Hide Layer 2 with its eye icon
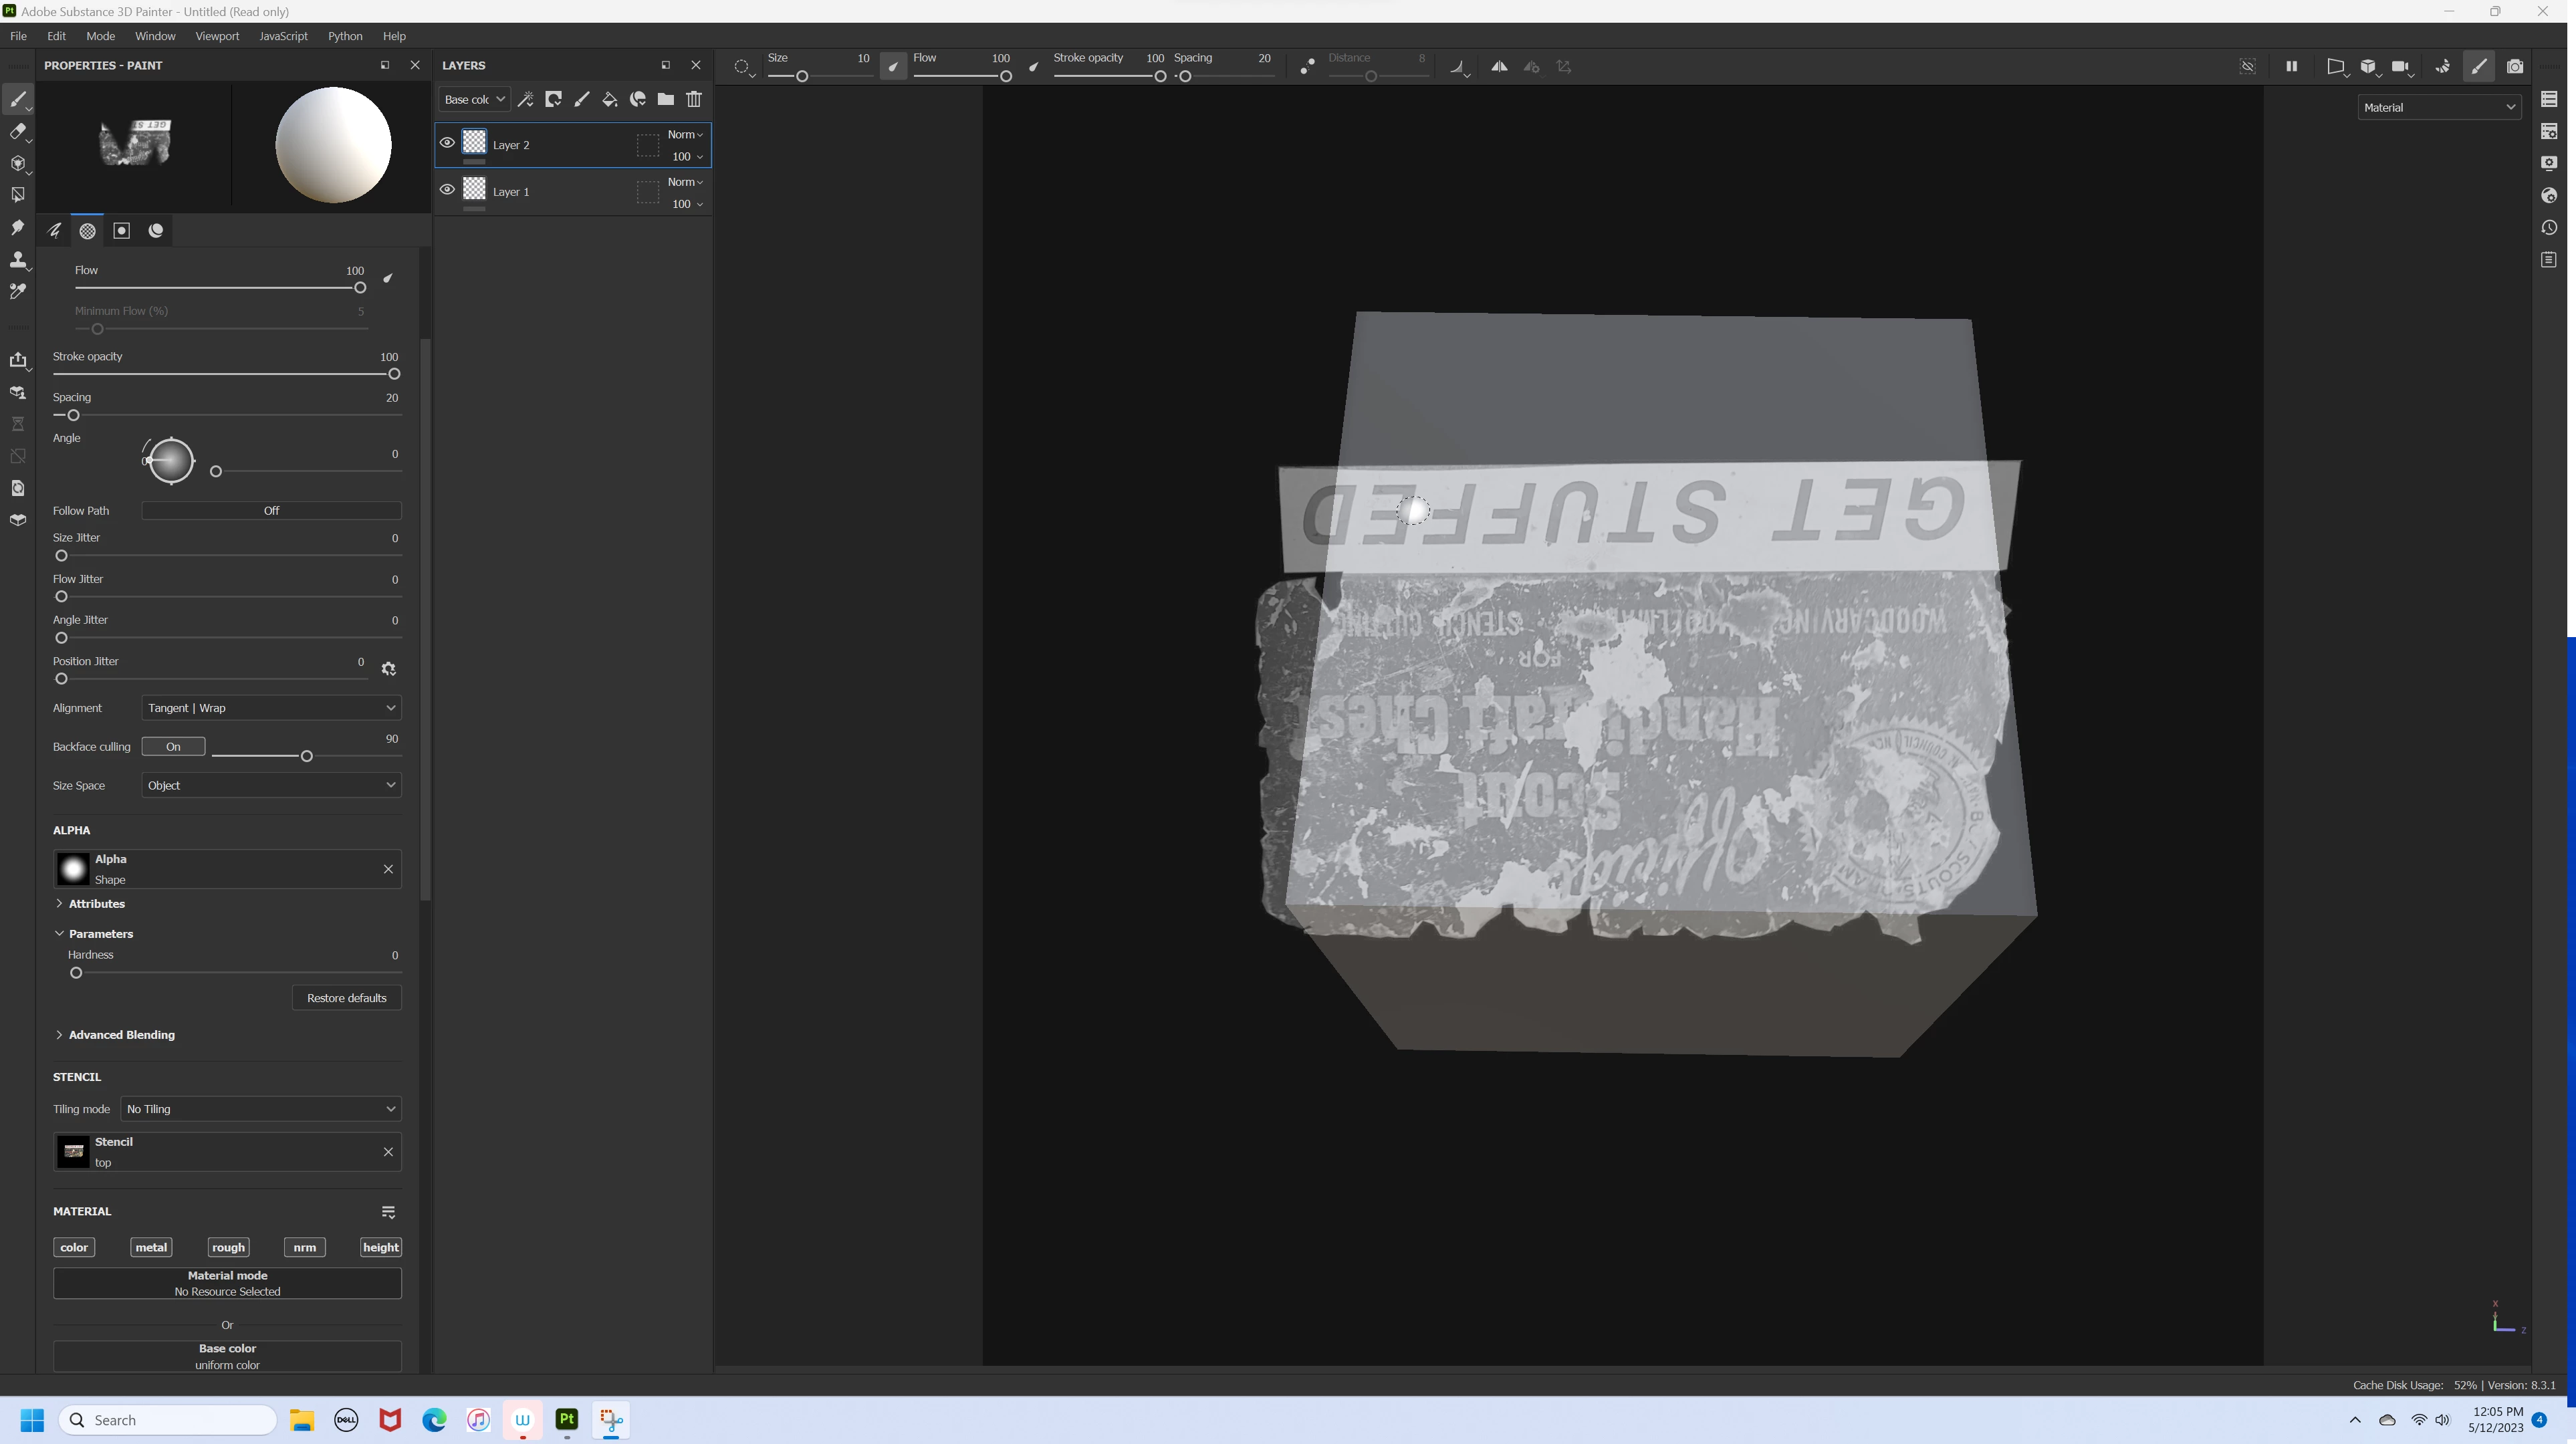This screenshot has width=2576, height=1444. [x=447, y=143]
